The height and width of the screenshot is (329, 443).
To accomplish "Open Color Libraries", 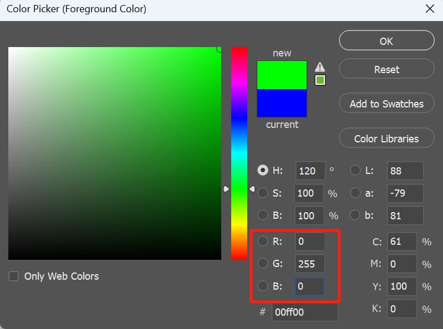I will pyautogui.click(x=386, y=138).
